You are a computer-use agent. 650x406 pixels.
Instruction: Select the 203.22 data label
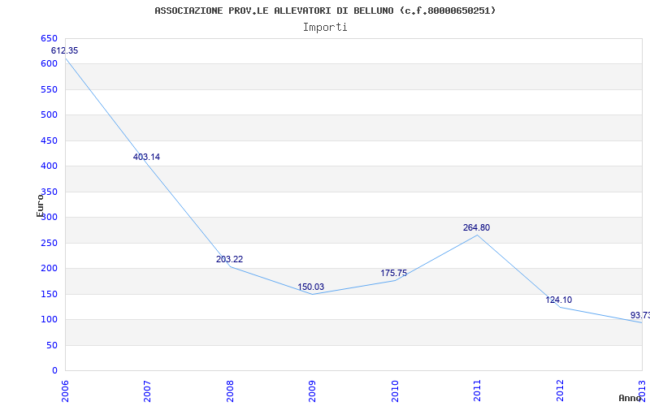click(229, 259)
